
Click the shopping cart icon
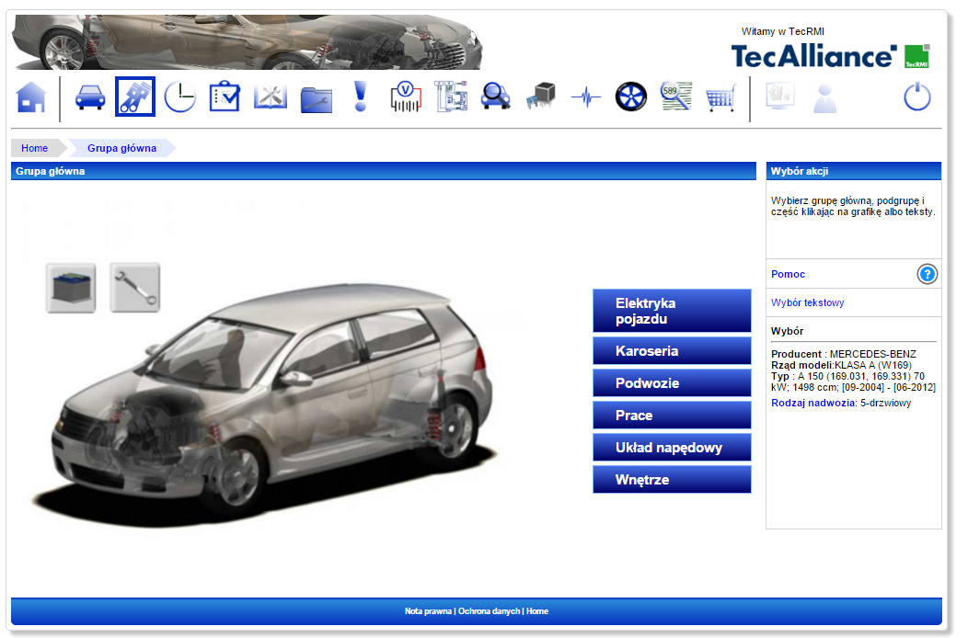click(x=720, y=97)
